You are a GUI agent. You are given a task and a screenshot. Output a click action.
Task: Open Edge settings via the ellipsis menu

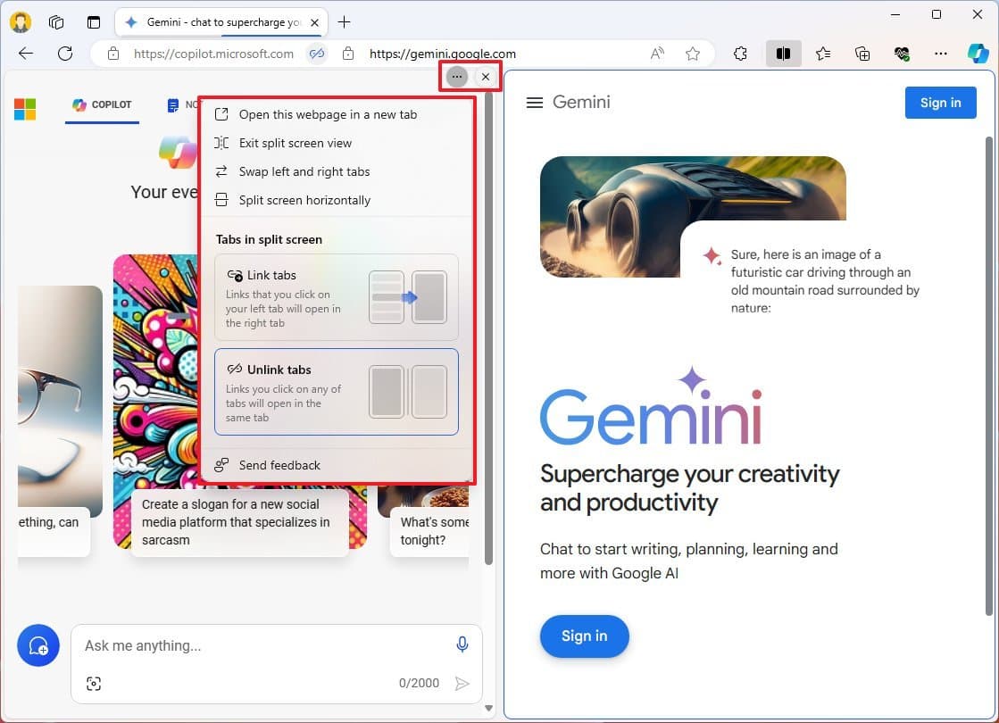point(940,54)
